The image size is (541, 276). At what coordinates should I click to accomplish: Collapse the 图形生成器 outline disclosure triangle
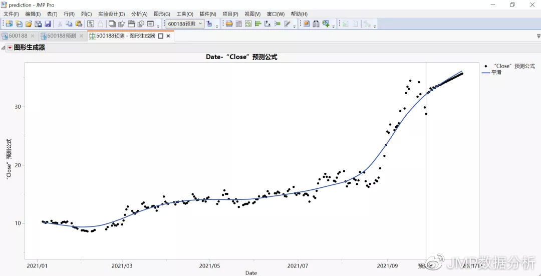coord(4,48)
